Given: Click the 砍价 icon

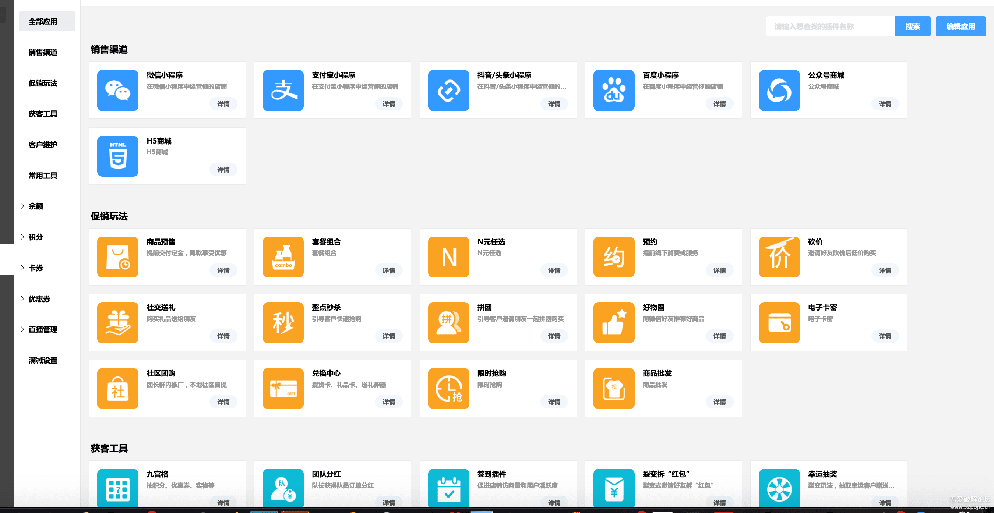Looking at the screenshot, I should coord(779,257).
